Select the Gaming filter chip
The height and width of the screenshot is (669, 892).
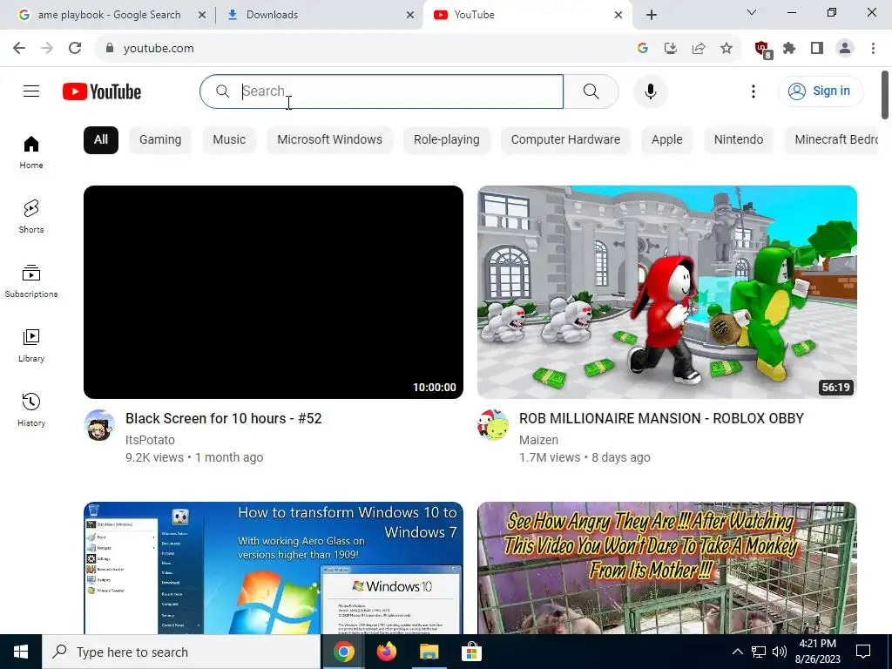[x=160, y=140]
